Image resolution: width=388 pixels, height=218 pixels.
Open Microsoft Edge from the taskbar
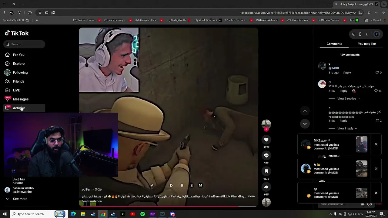[x=73, y=214]
